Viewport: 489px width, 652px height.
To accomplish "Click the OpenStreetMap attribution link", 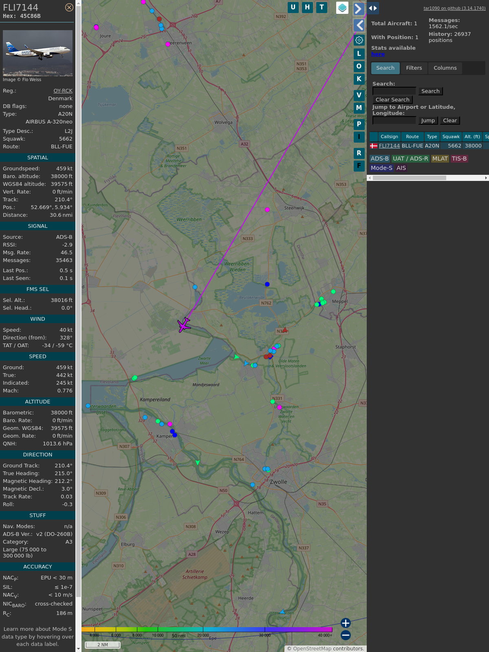I will [312, 649].
